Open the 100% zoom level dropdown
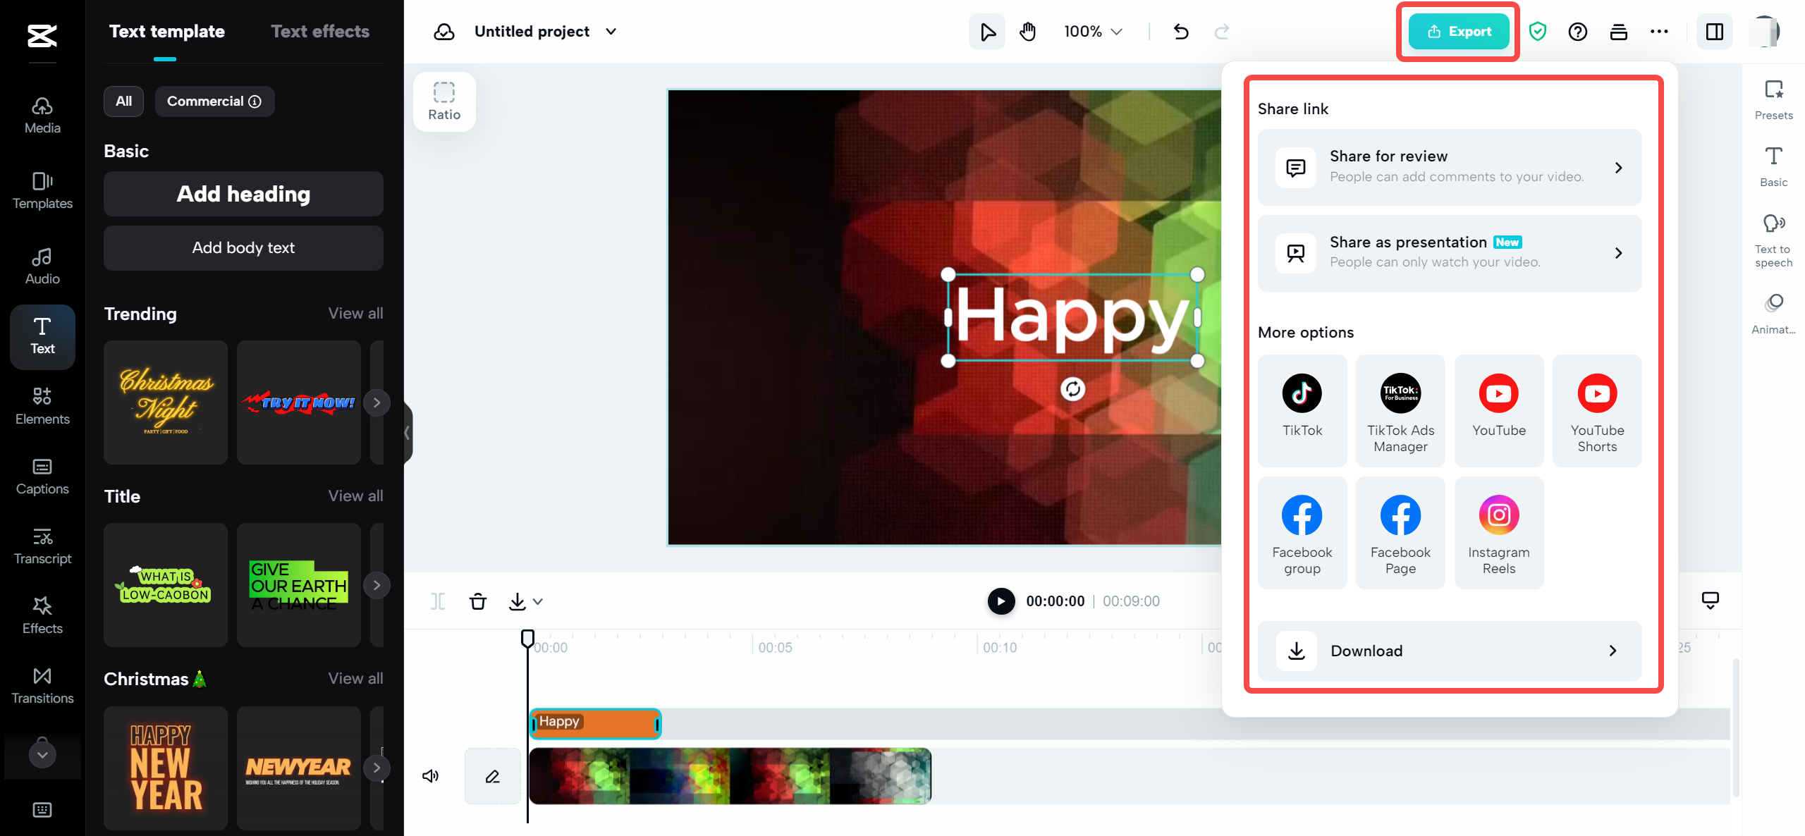This screenshot has width=1805, height=836. [1091, 31]
